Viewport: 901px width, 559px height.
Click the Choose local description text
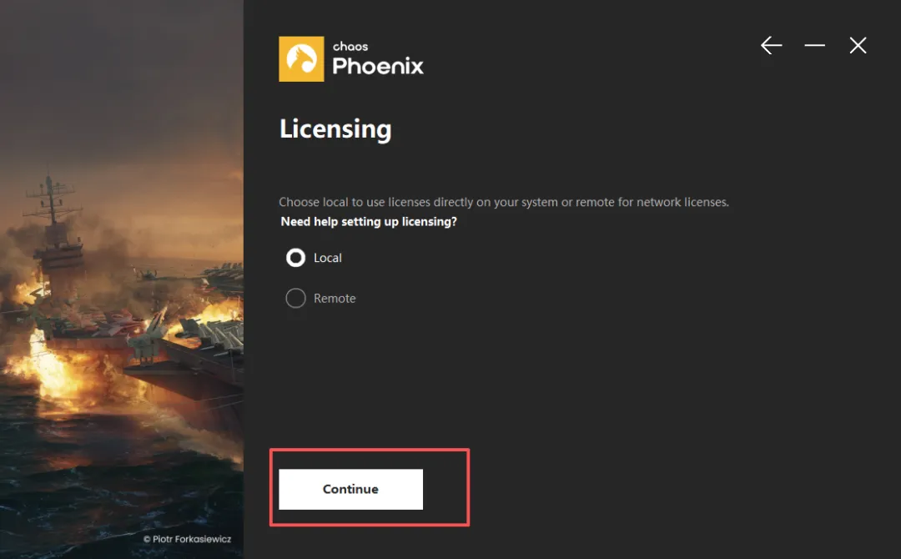503,202
